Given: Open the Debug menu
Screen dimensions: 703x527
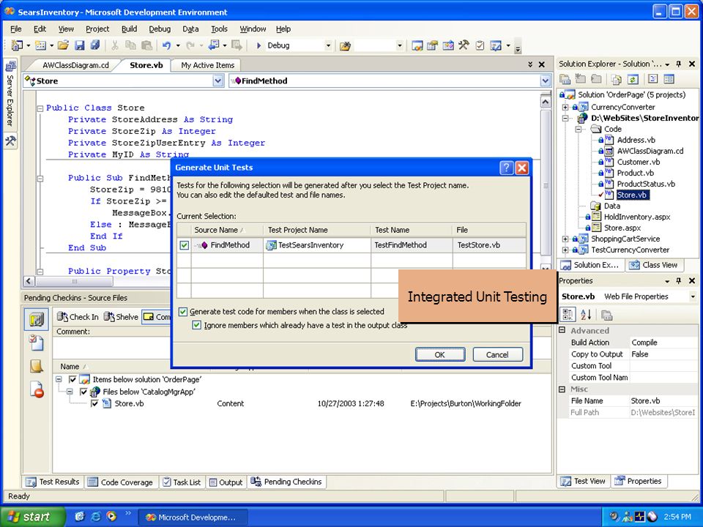Looking at the screenshot, I should (x=160, y=29).
